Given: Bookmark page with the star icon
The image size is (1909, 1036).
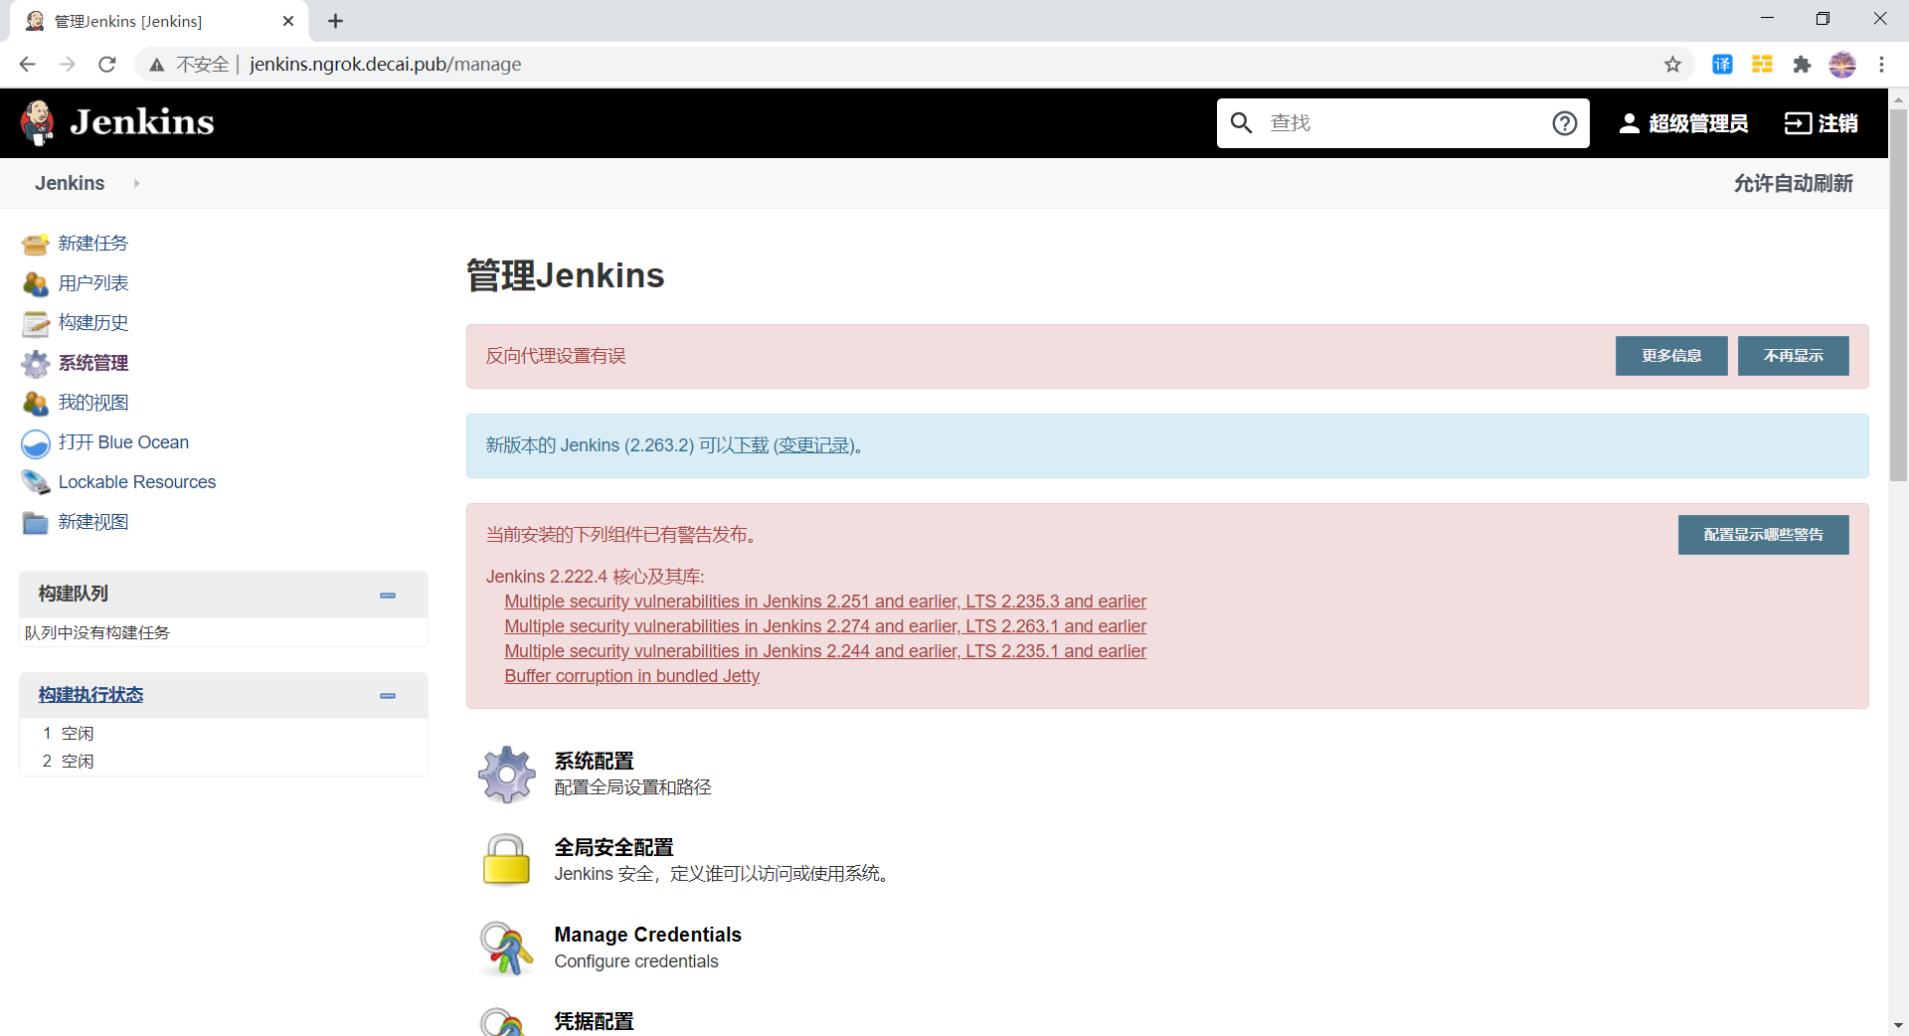Looking at the screenshot, I should pyautogui.click(x=1672, y=65).
